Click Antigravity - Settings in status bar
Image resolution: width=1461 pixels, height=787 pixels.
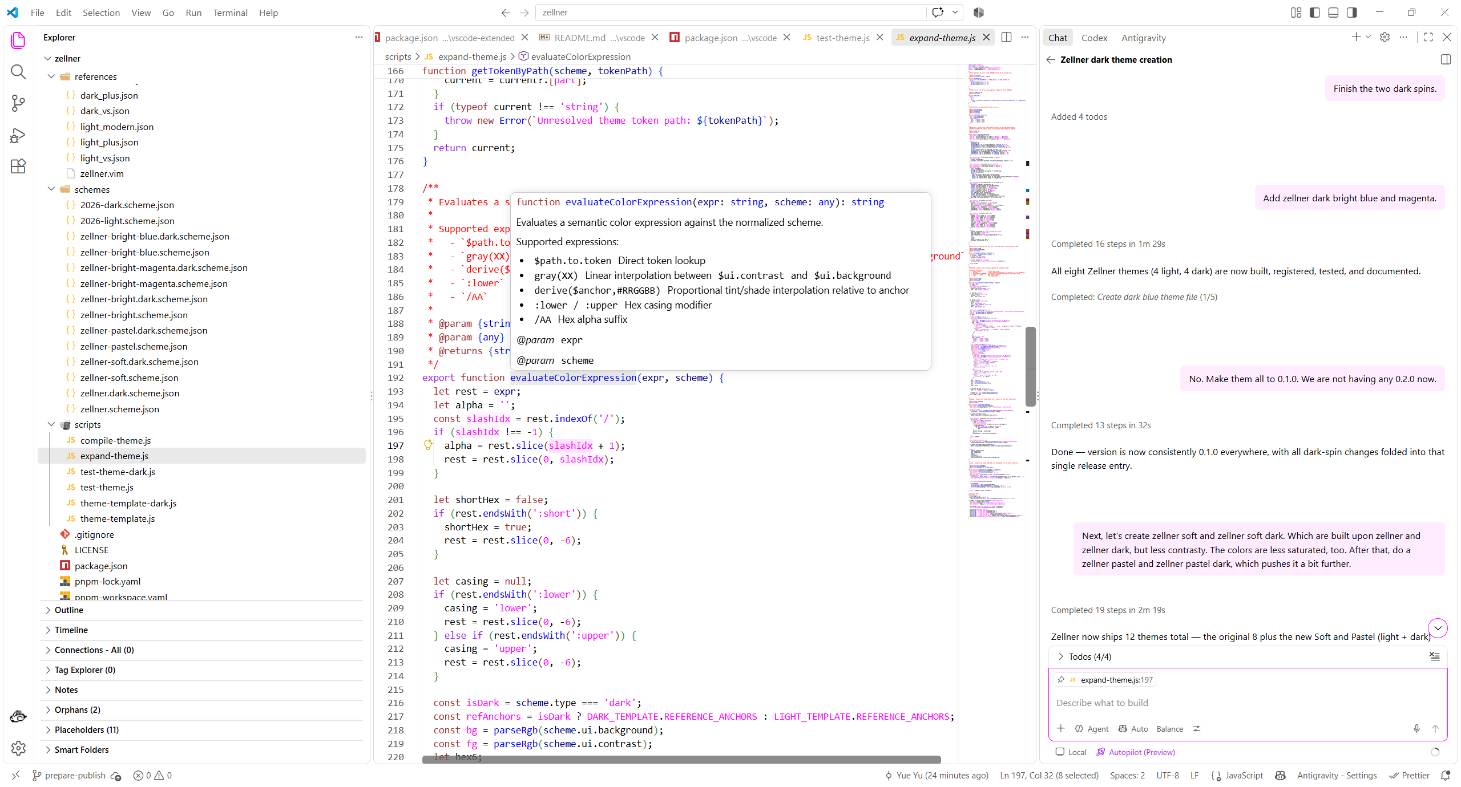(x=1337, y=776)
